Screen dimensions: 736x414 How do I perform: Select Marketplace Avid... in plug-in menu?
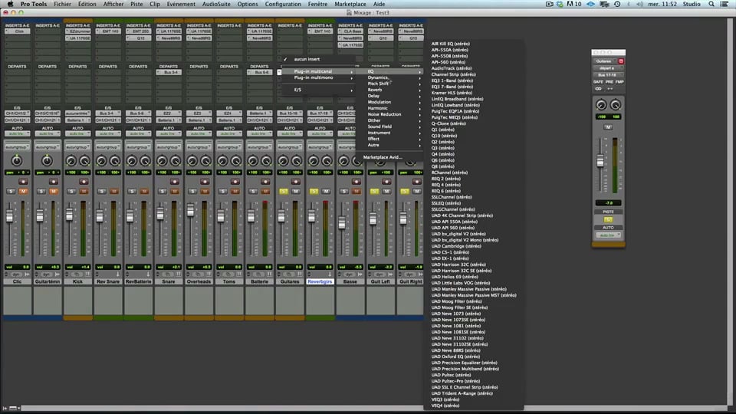pos(383,157)
